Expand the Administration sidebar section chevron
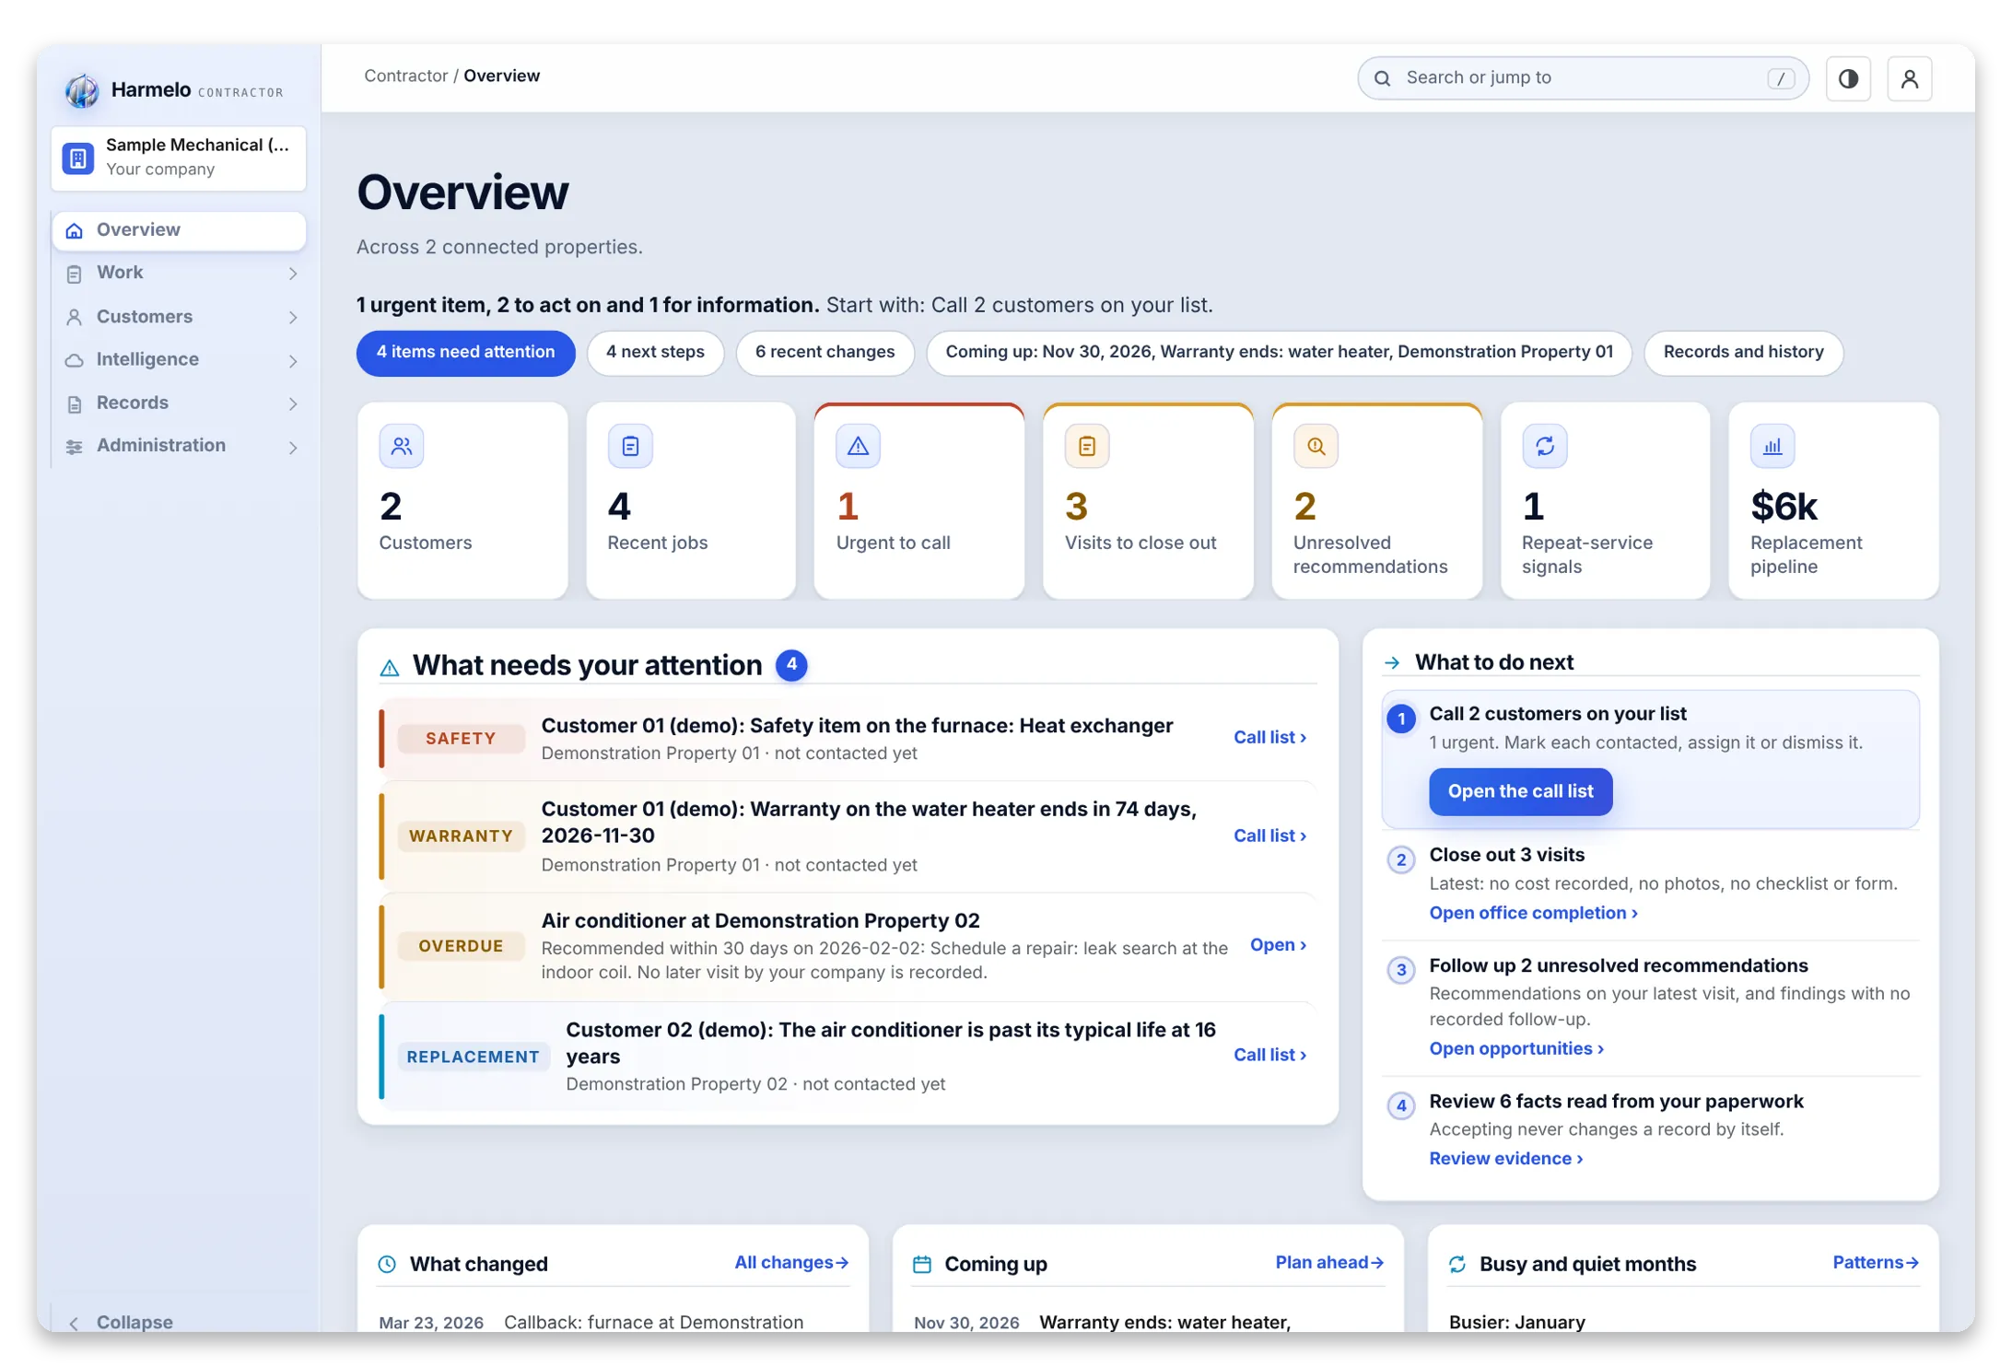Screen dimensions: 2012x1367 [293, 447]
